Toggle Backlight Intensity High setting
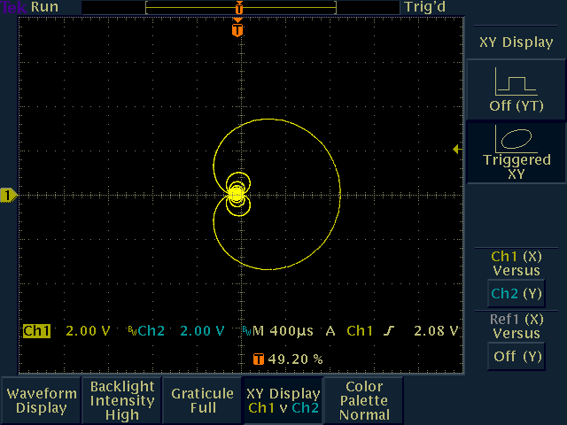567x425 pixels. coord(121,400)
